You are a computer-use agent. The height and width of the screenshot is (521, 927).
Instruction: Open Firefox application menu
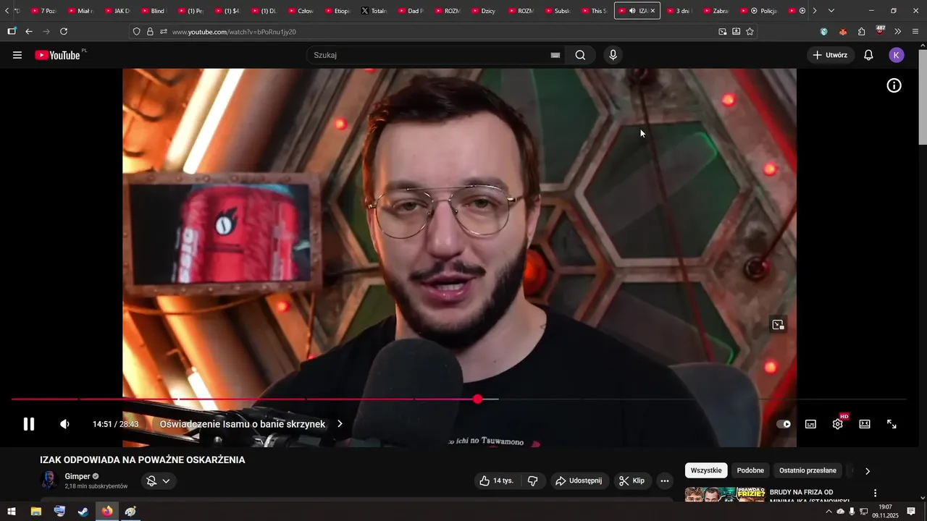915,32
